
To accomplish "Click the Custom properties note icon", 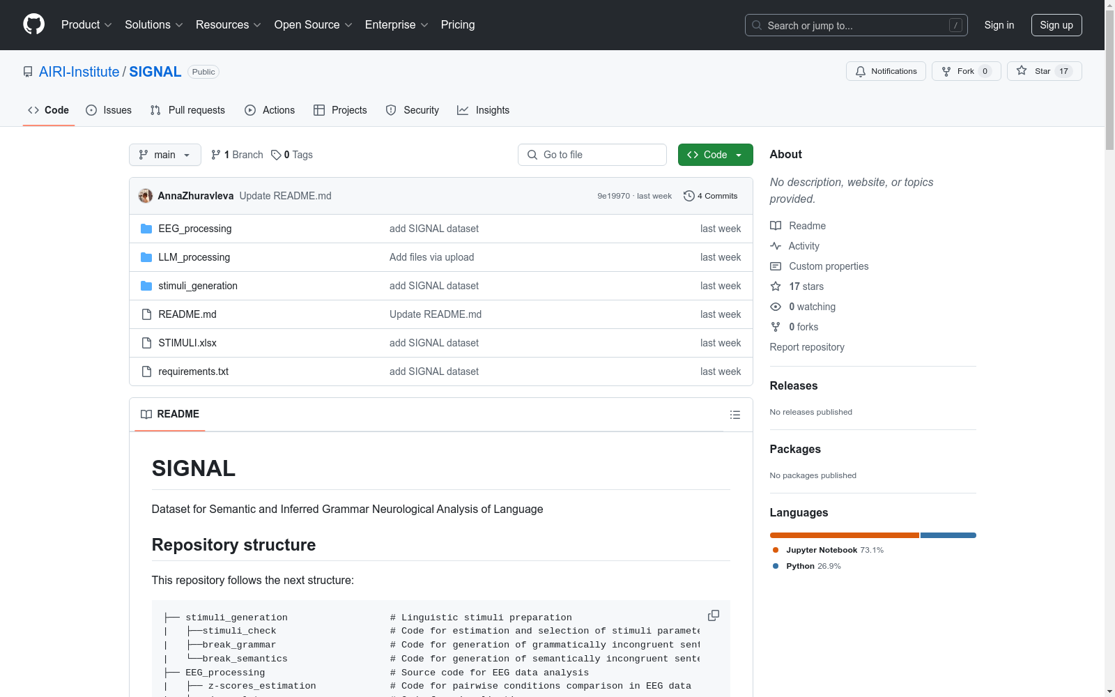I will (776, 266).
